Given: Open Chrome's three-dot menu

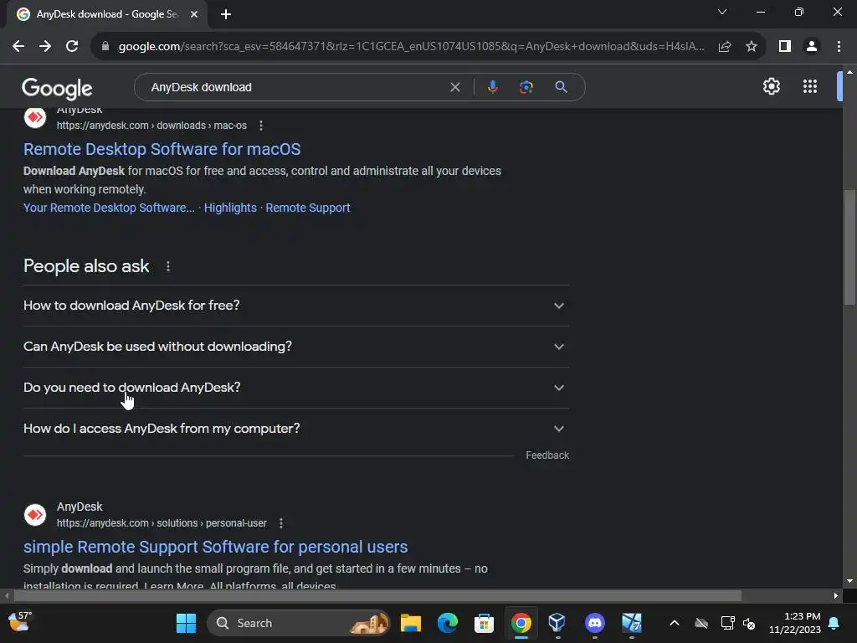Looking at the screenshot, I should [839, 47].
